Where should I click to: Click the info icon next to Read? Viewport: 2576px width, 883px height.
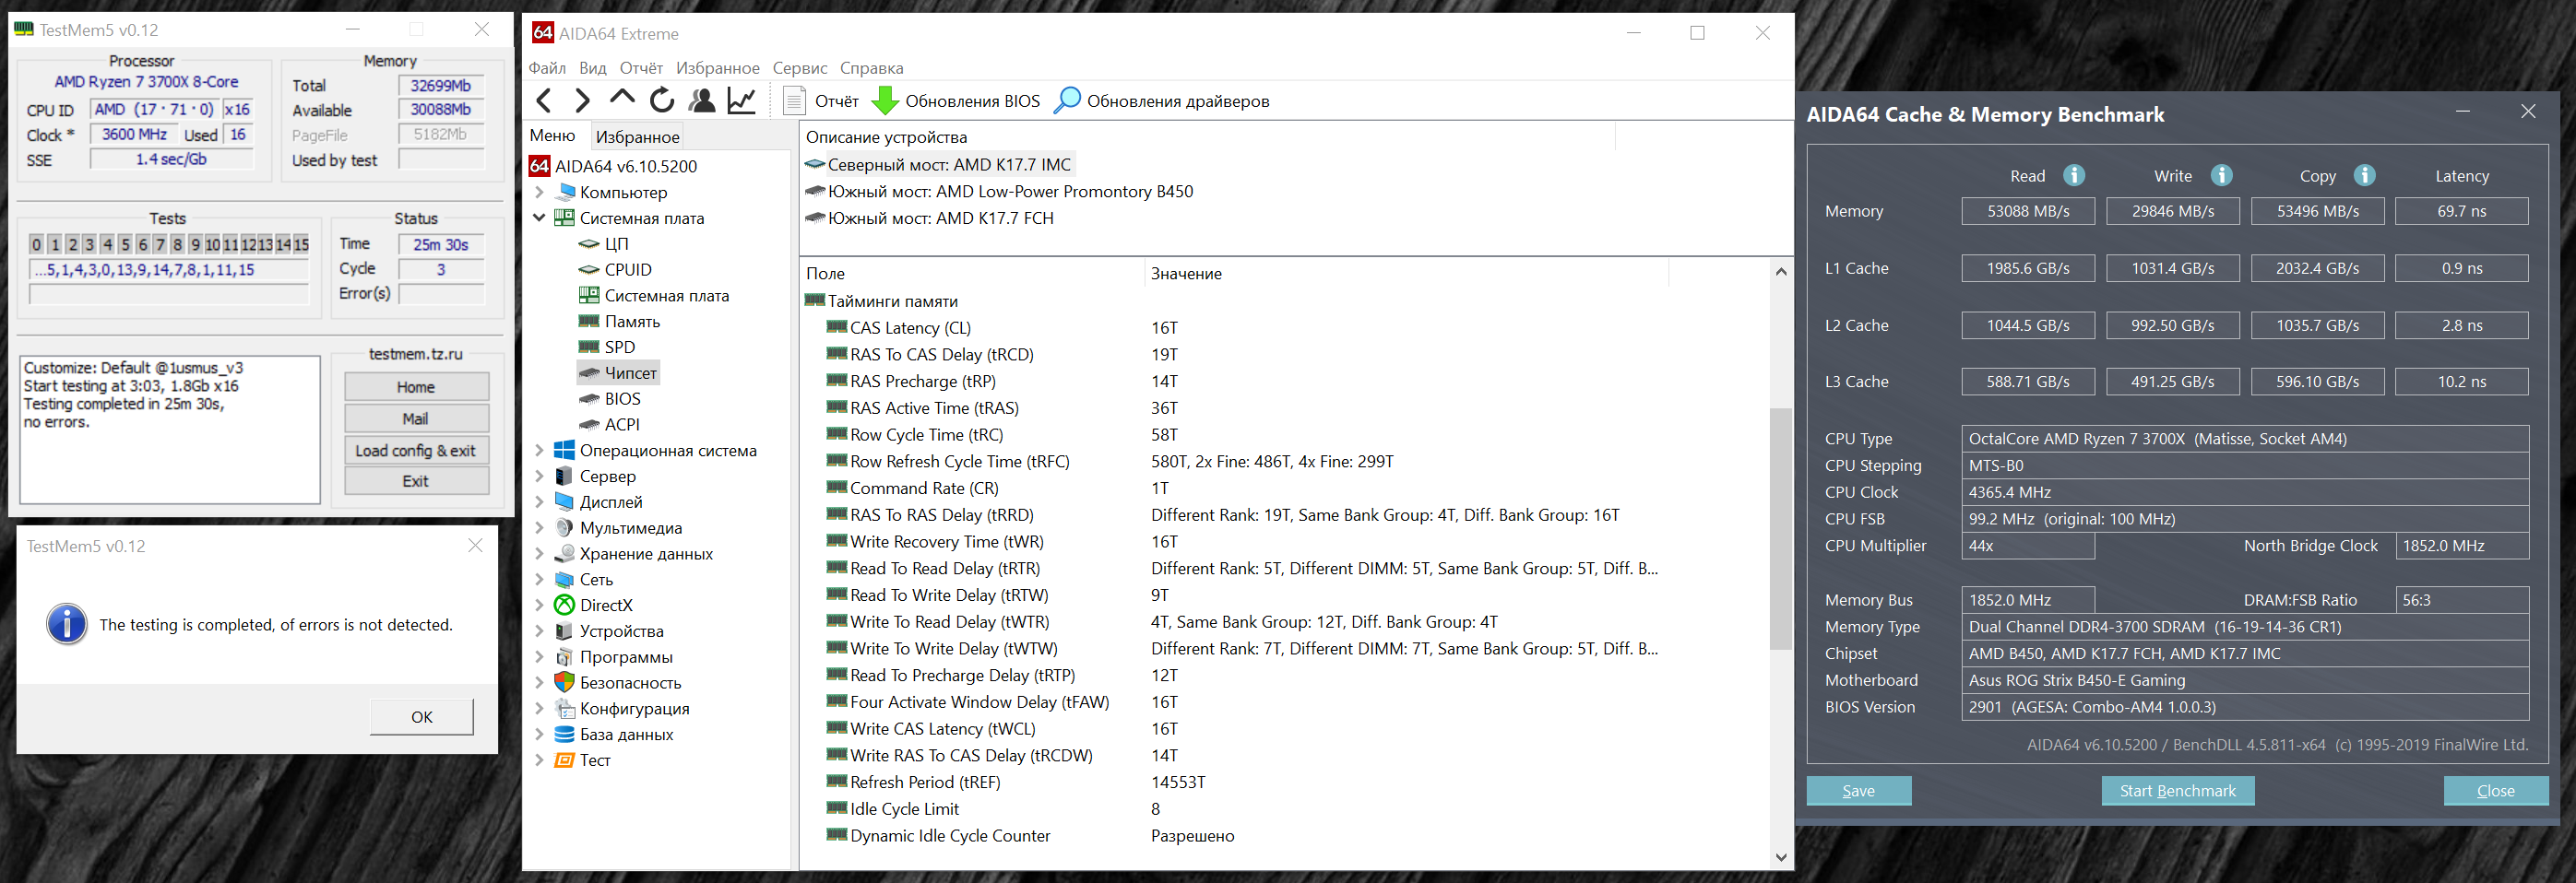[2074, 175]
